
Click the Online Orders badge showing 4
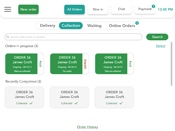137,23
